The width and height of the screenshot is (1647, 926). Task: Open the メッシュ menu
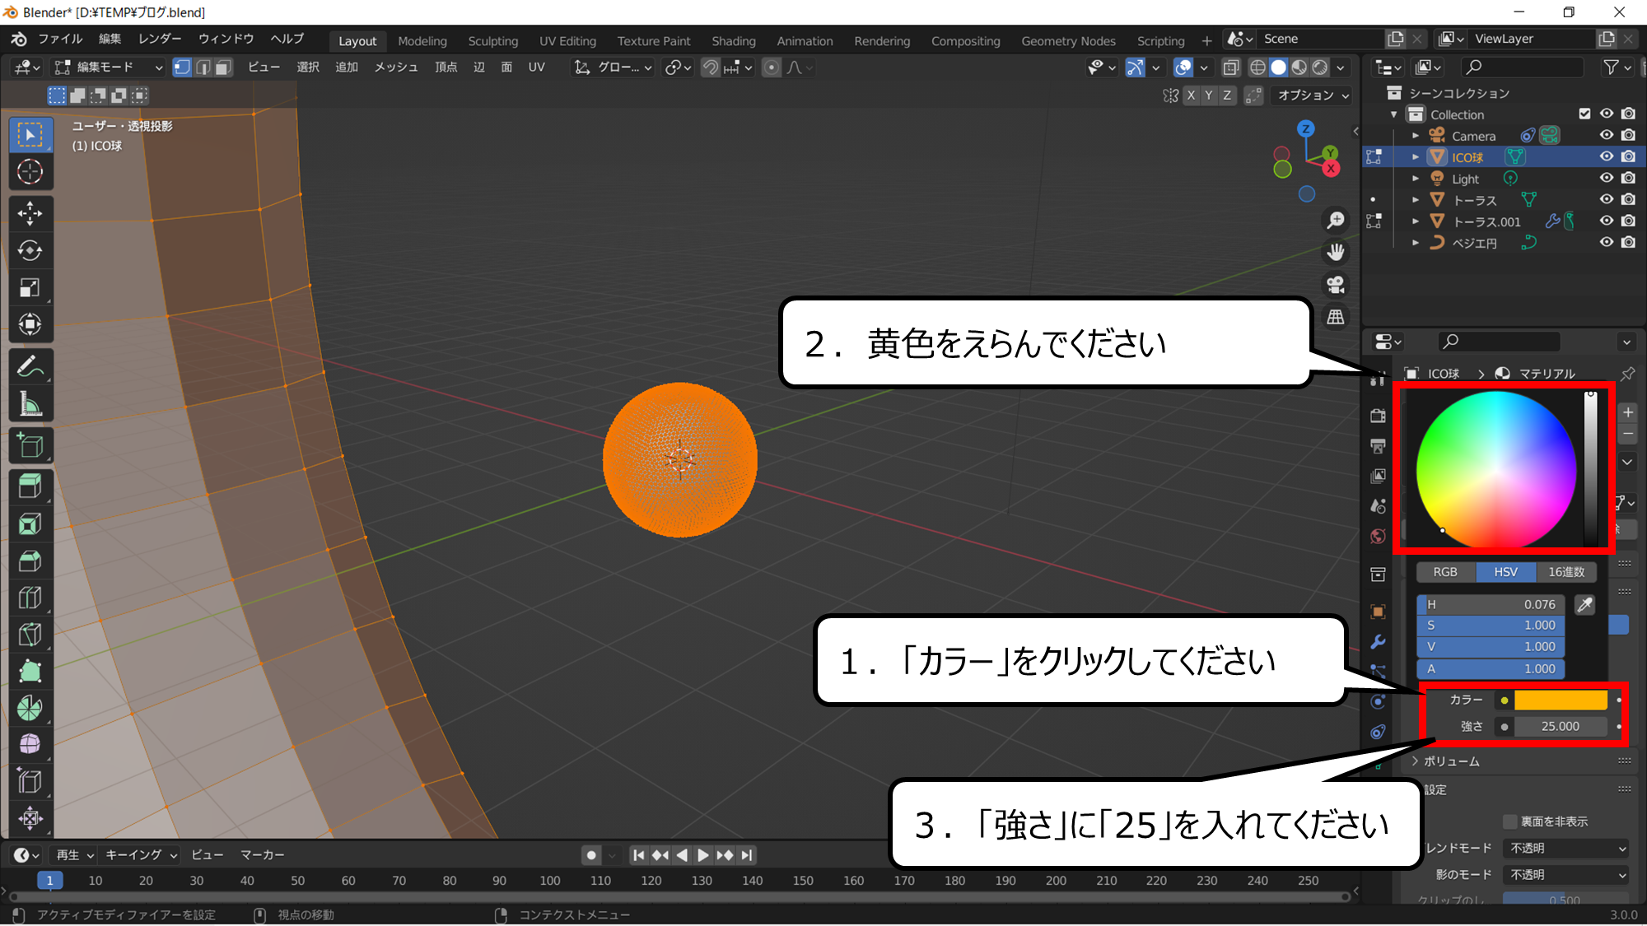coord(396,67)
